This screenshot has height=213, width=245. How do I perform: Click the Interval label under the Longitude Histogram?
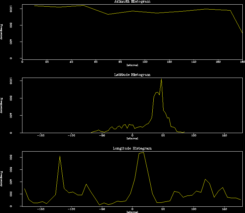coord(132,212)
